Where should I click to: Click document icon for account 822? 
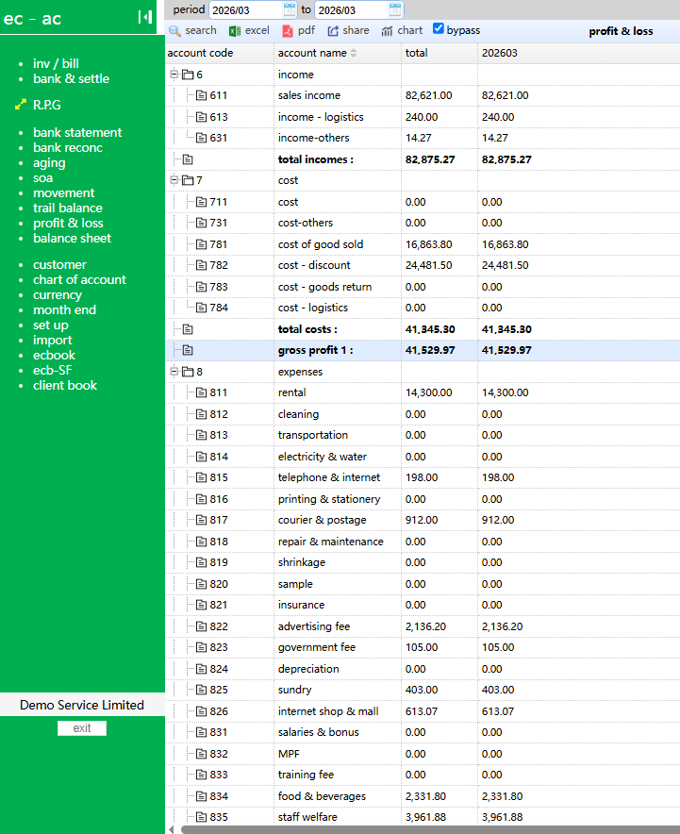[x=202, y=626]
